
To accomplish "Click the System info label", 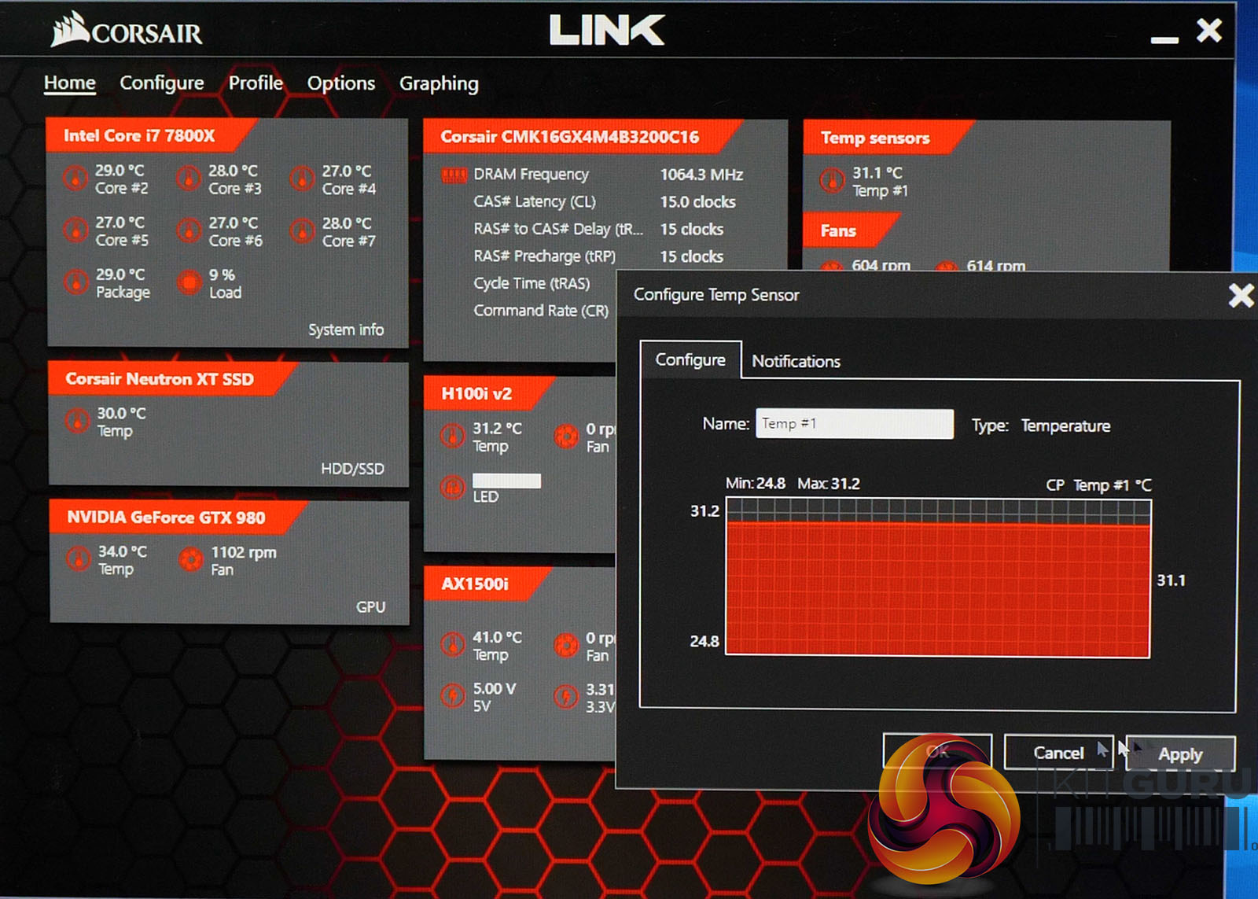I will pos(346,330).
